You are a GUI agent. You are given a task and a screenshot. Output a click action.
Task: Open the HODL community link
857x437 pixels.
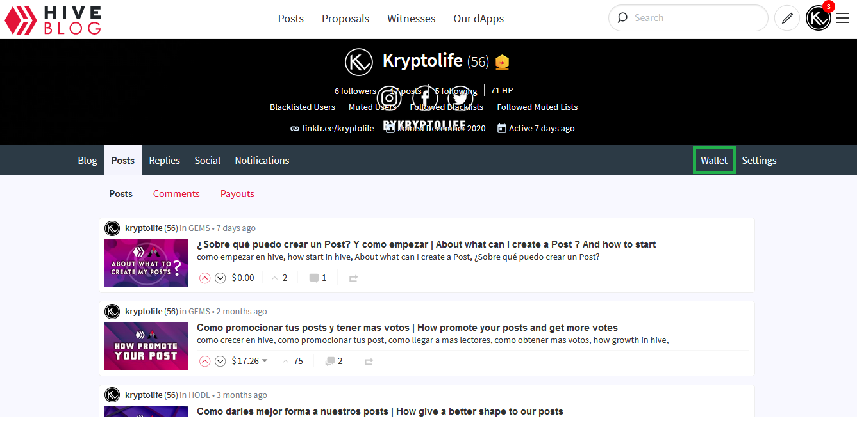click(199, 395)
